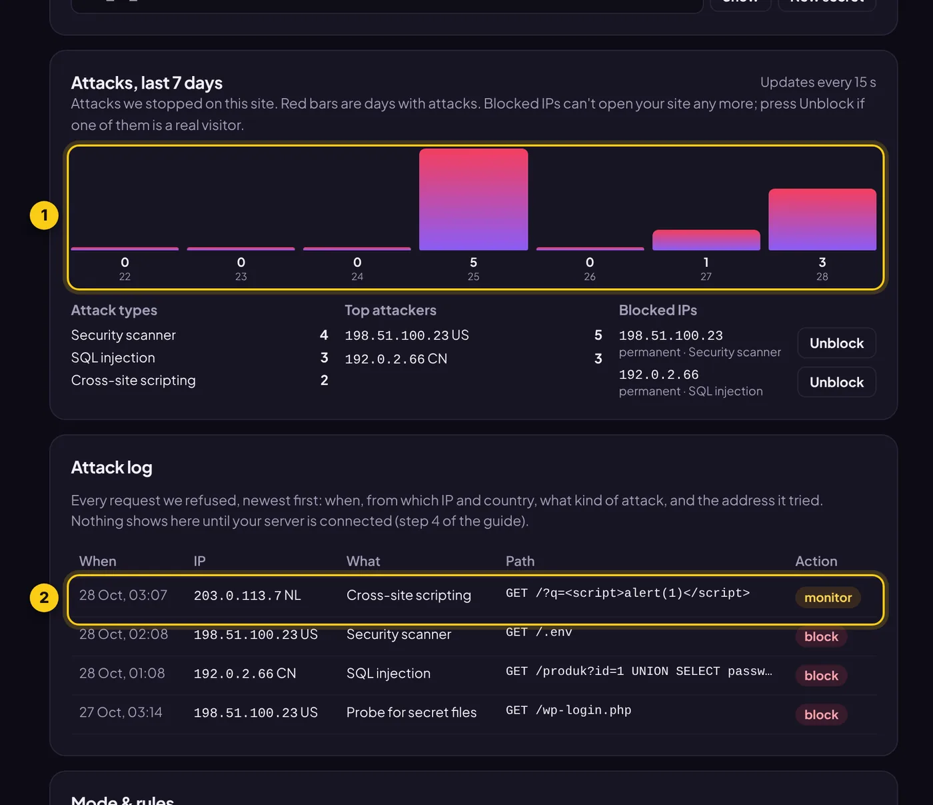Click the "Attack types" heading

click(x=114, y=310)
